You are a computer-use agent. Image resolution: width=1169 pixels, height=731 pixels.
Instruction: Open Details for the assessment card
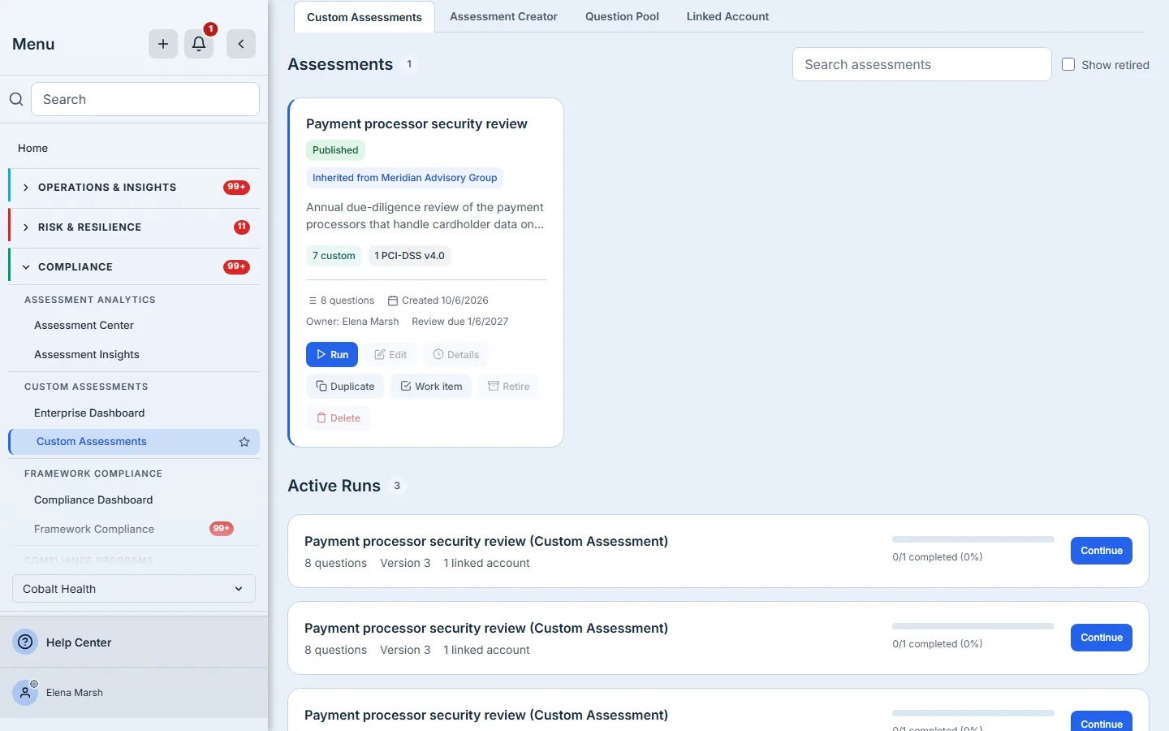click(x=456, y=355)
